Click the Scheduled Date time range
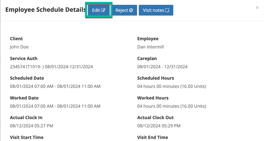264x141 pixels. tap(55, 86)
